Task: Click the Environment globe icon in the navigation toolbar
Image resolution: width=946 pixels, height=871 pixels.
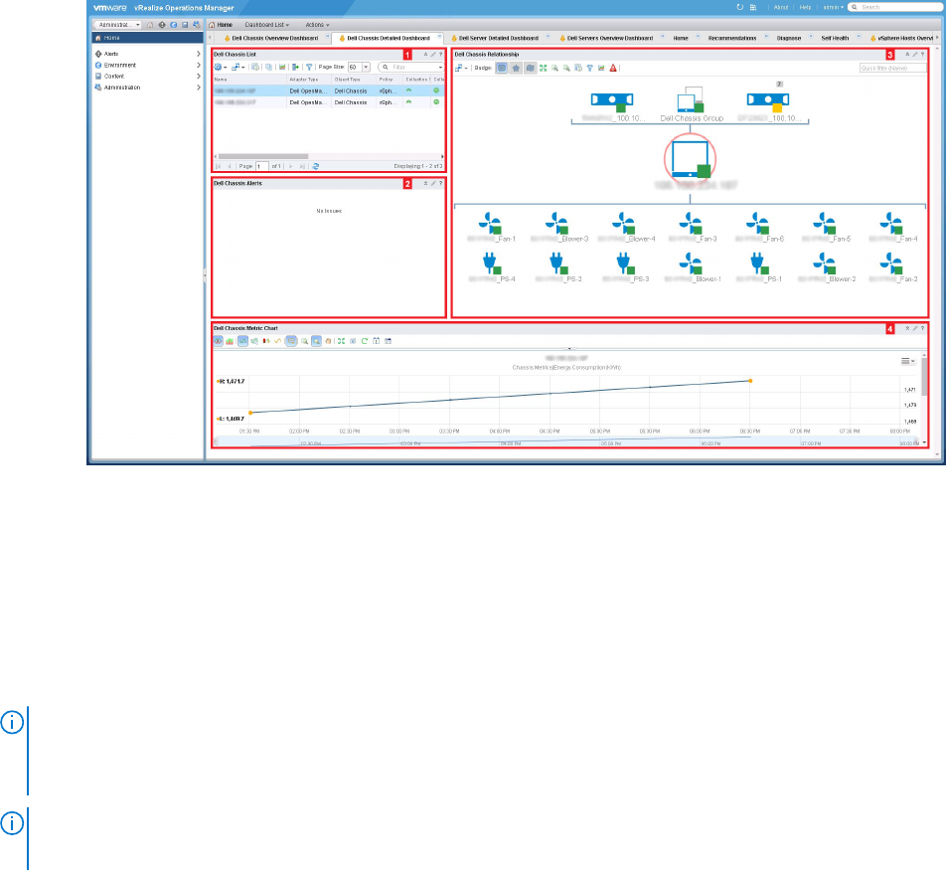Action: coord(173,25)
